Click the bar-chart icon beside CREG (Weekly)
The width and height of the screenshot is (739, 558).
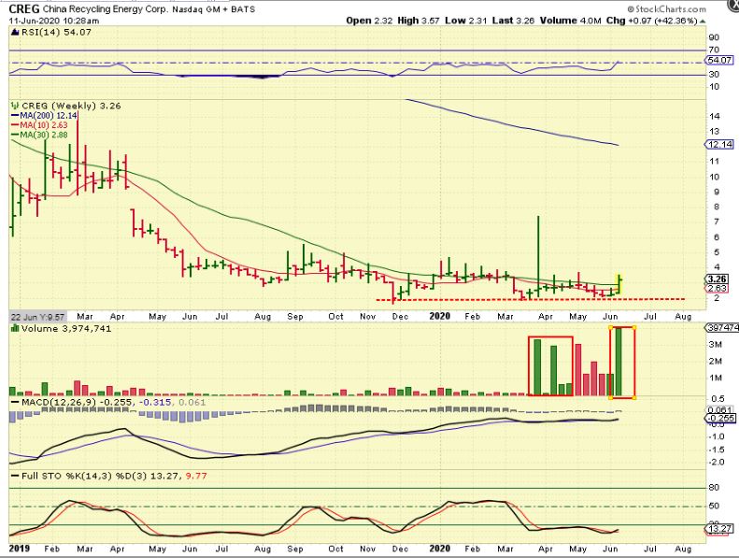coord(15,107)
